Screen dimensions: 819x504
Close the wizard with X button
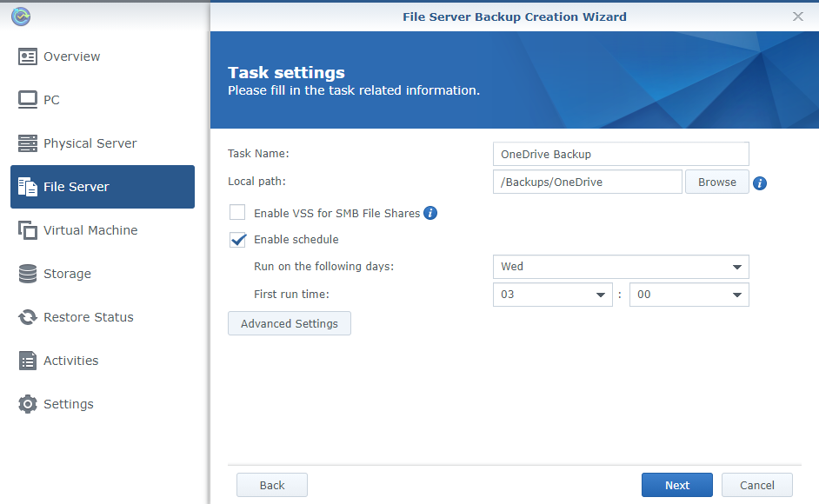(798, 17)
